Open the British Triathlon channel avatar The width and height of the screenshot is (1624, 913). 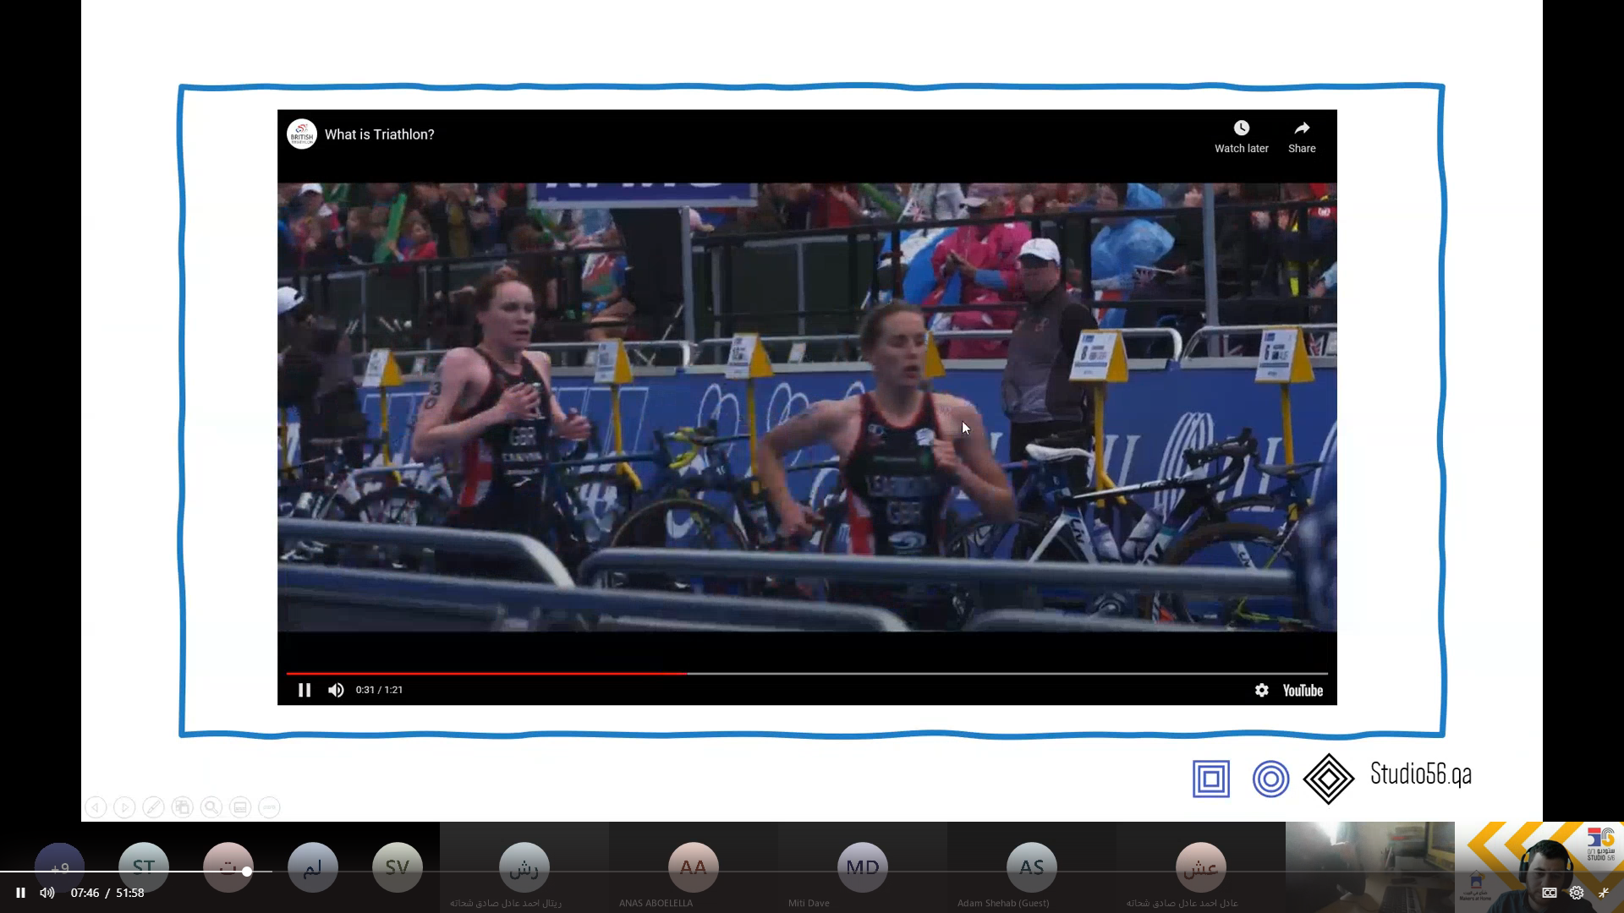pyautogui.click(x=302, y=134)
